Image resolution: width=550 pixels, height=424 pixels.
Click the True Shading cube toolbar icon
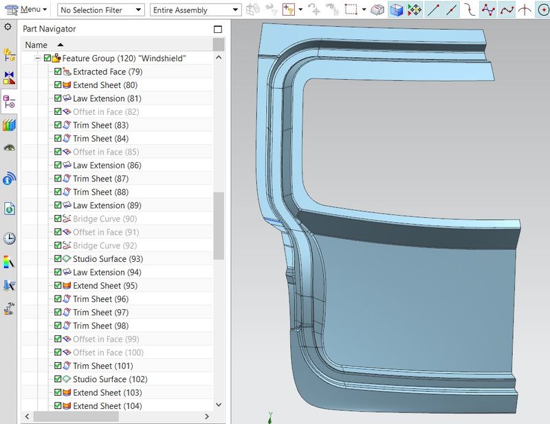396,10
